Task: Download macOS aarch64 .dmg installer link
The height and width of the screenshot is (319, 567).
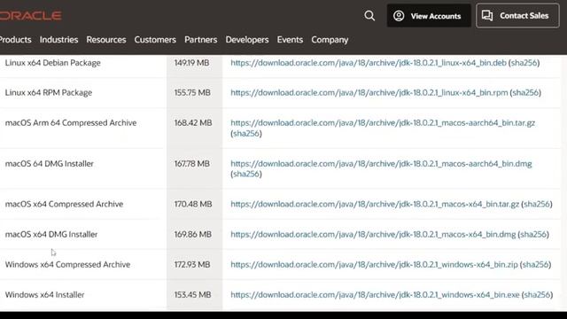Action: coord(381,163)
